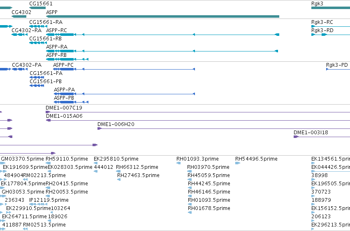
Task: Click the RH54496.5prime EST label
Action: 256,159
